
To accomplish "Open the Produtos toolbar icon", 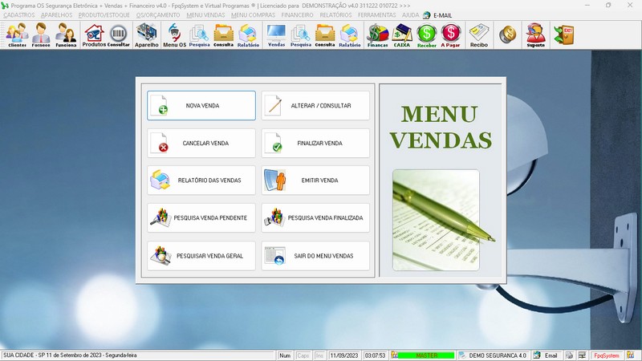I will coord(94,35).
